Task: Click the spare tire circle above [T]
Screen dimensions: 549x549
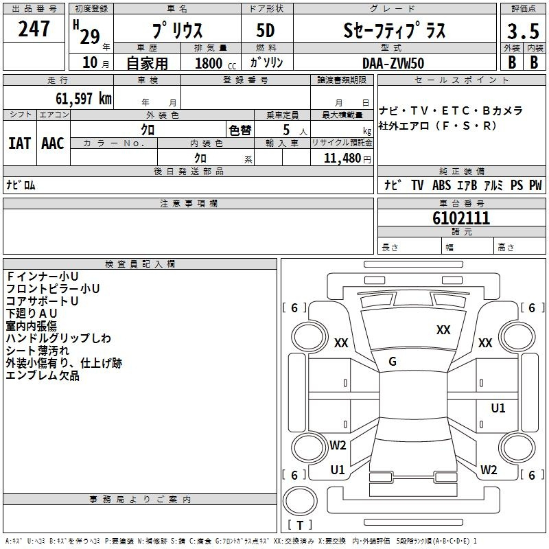Action: coord(300,501)
